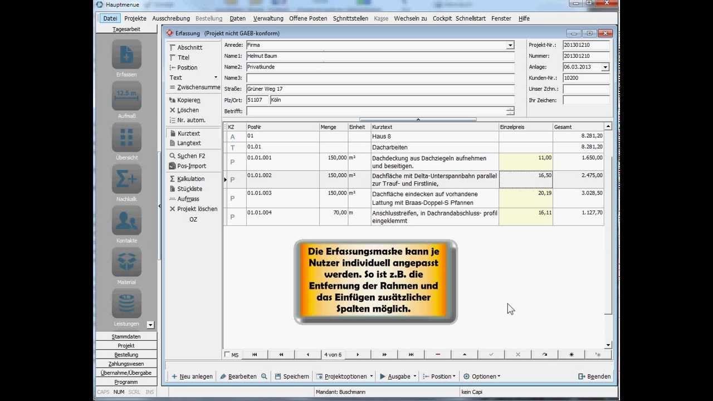This screenshot has height=401, width=713.
Task: Open the Datei menu
Action: click(x=110, y=18)
